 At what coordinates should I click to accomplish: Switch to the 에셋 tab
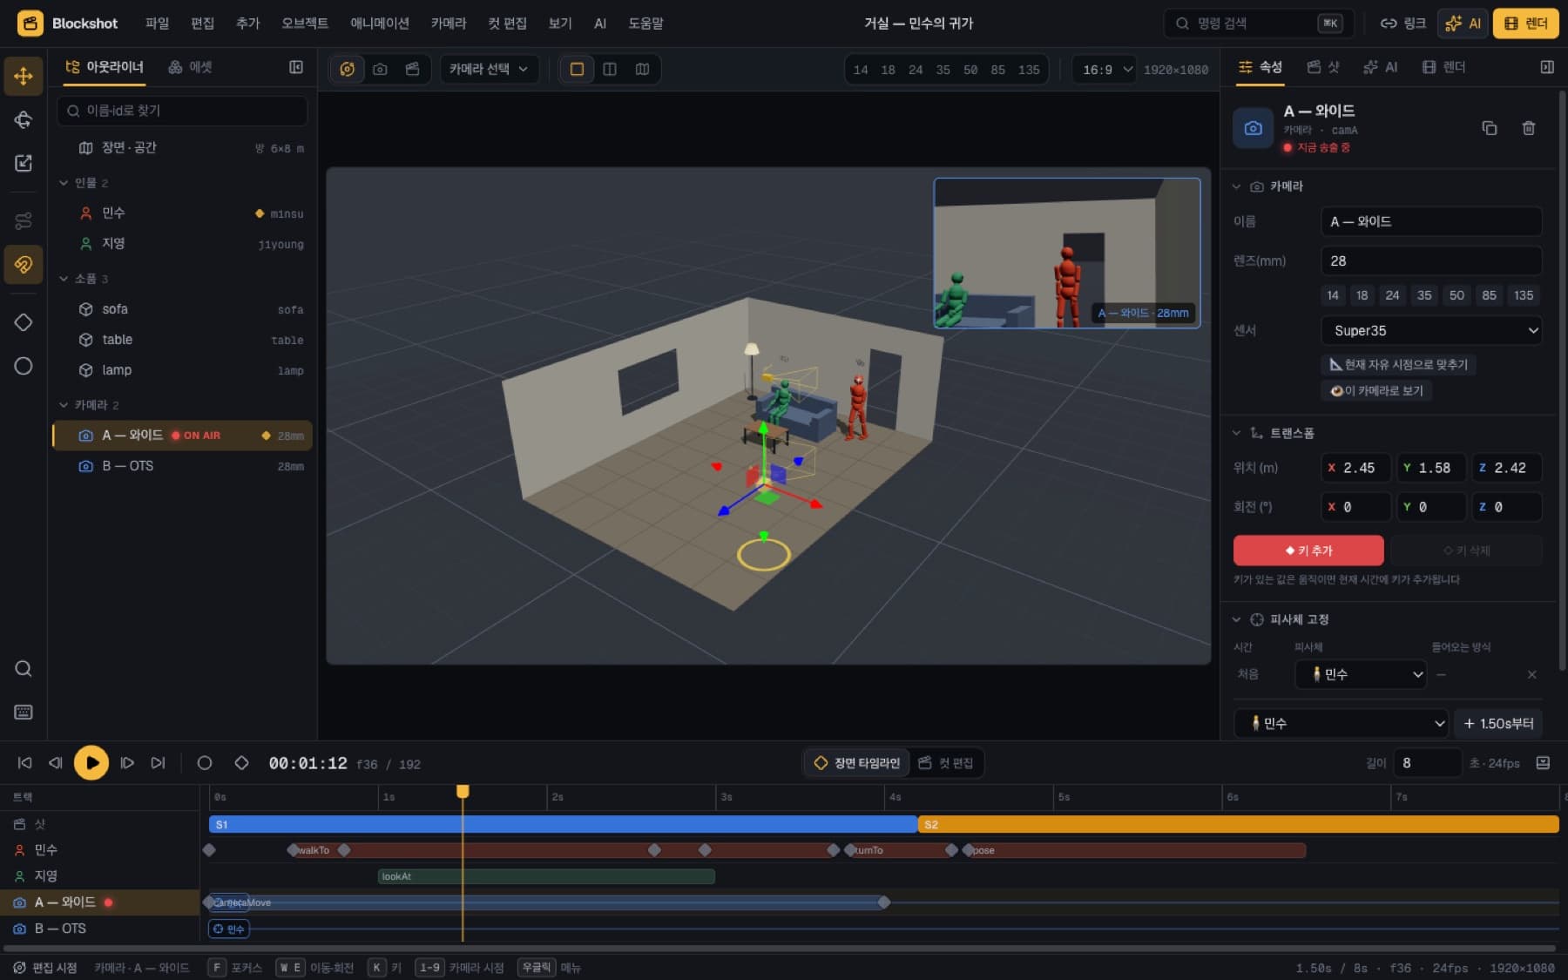click(x=190, y=67)
